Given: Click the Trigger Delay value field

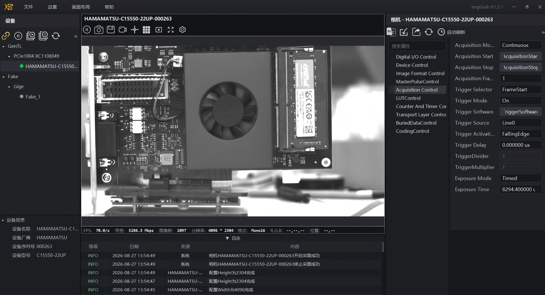Looking at the screenshot, I should [x=521, y=145].
